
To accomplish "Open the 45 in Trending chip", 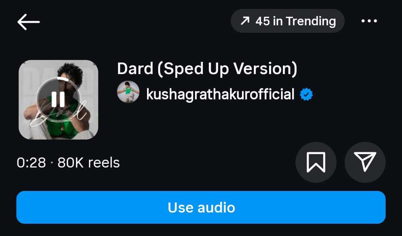I will [288, 21].
